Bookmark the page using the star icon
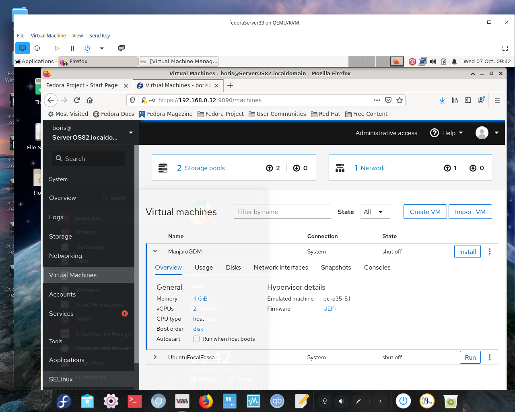 [399, 100]
